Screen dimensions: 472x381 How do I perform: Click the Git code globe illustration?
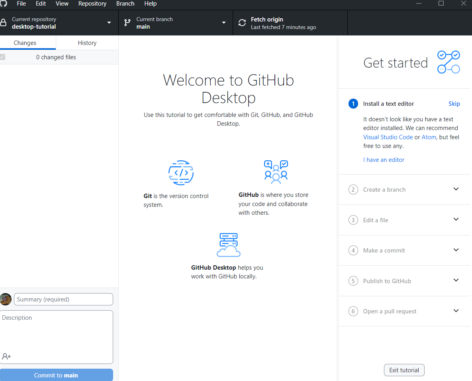click(x=181, y=173)
